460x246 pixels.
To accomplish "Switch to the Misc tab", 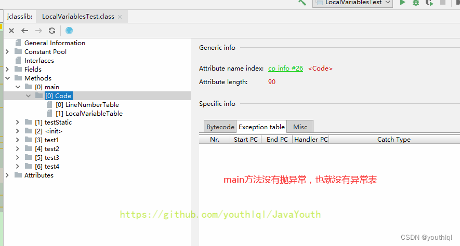I will pyautogui.click(x=300, y=127).
